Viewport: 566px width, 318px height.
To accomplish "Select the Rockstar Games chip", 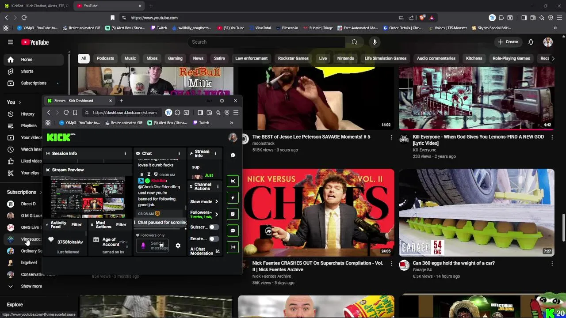I will (293, 58).
